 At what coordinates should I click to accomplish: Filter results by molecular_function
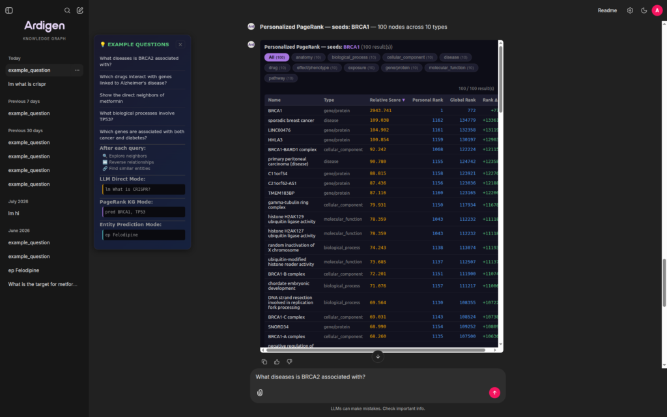tap(451, 68)
